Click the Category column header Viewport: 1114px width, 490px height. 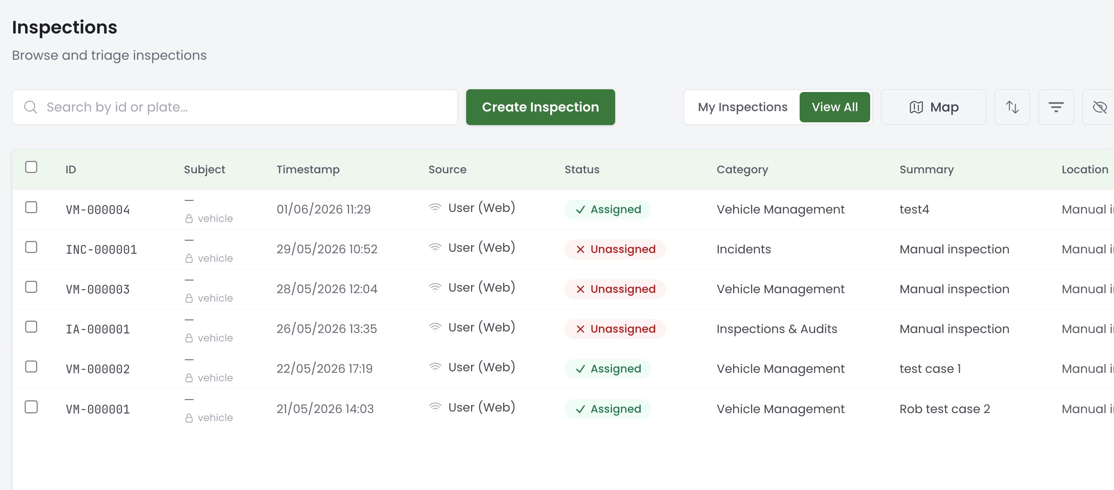(x=742, y=170)
